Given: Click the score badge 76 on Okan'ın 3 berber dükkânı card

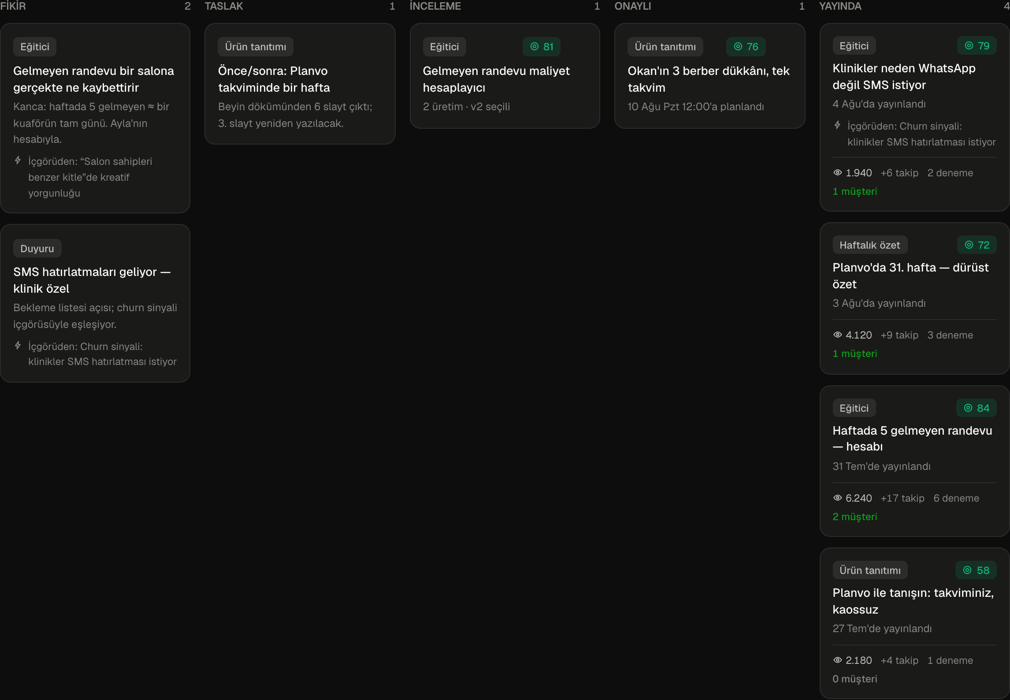Looking at the screenshot, I should 746,47.
